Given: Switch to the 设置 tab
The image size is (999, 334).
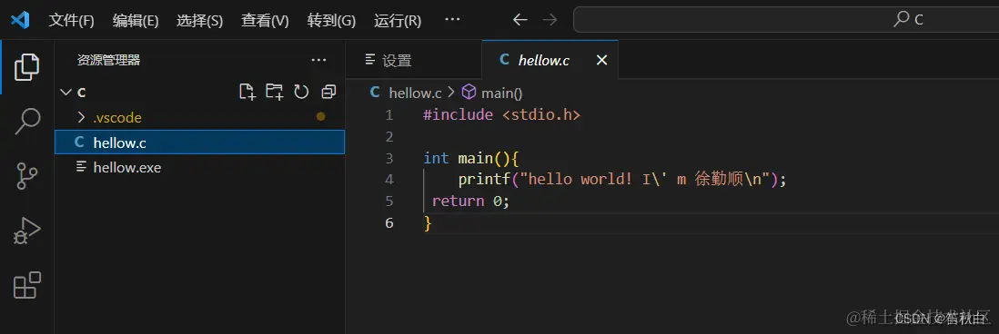Looking at the screenshot, I should (x=413, y=60).
